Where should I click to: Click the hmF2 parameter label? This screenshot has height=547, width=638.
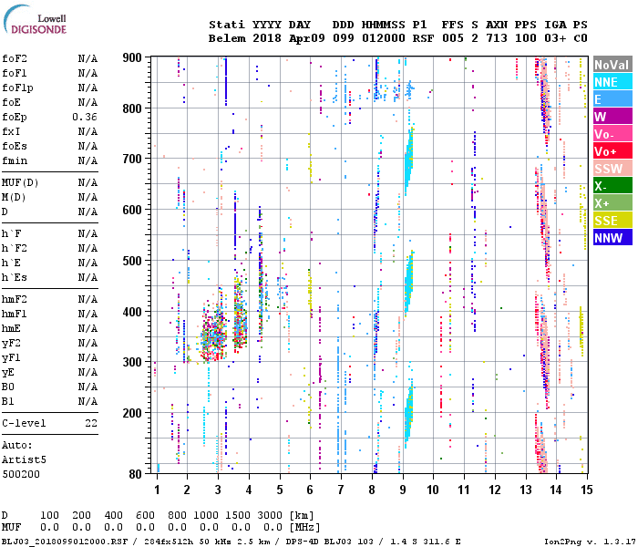coord(15,300)
